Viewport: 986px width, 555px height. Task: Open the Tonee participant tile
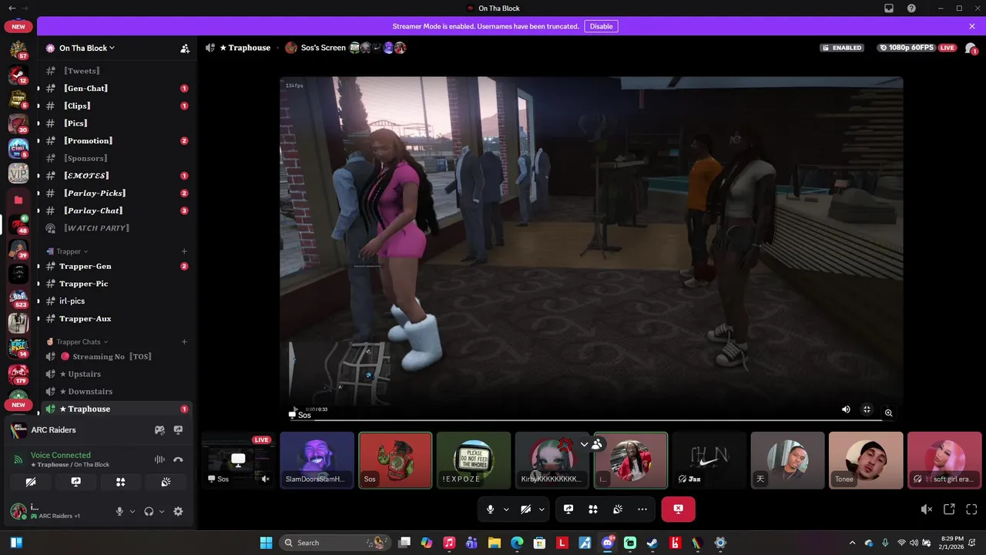point(866,460)
